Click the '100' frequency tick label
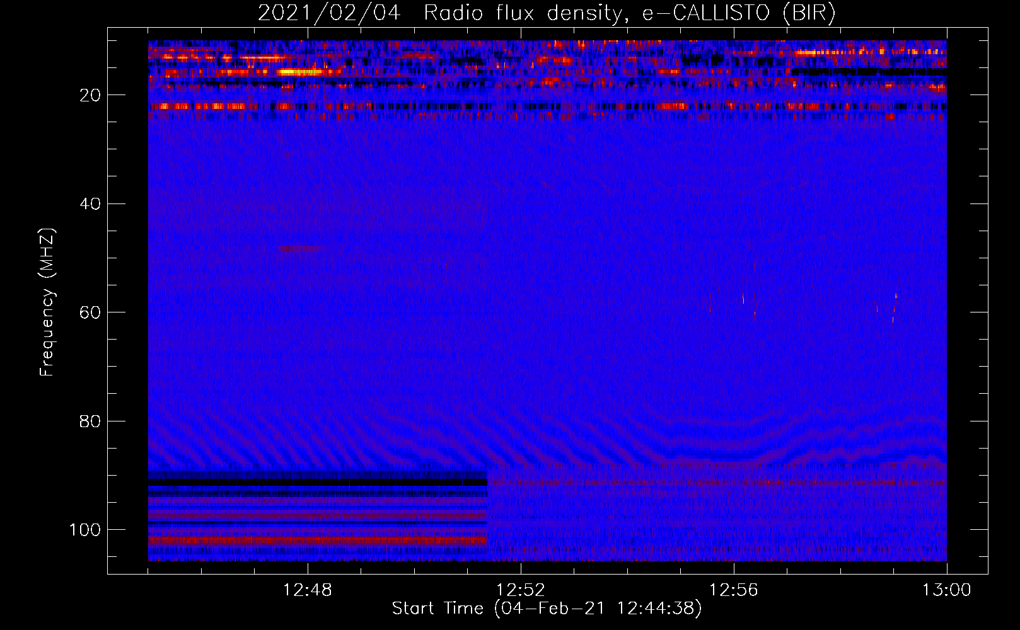1020x630 pixels. click(x=84, y=530)
